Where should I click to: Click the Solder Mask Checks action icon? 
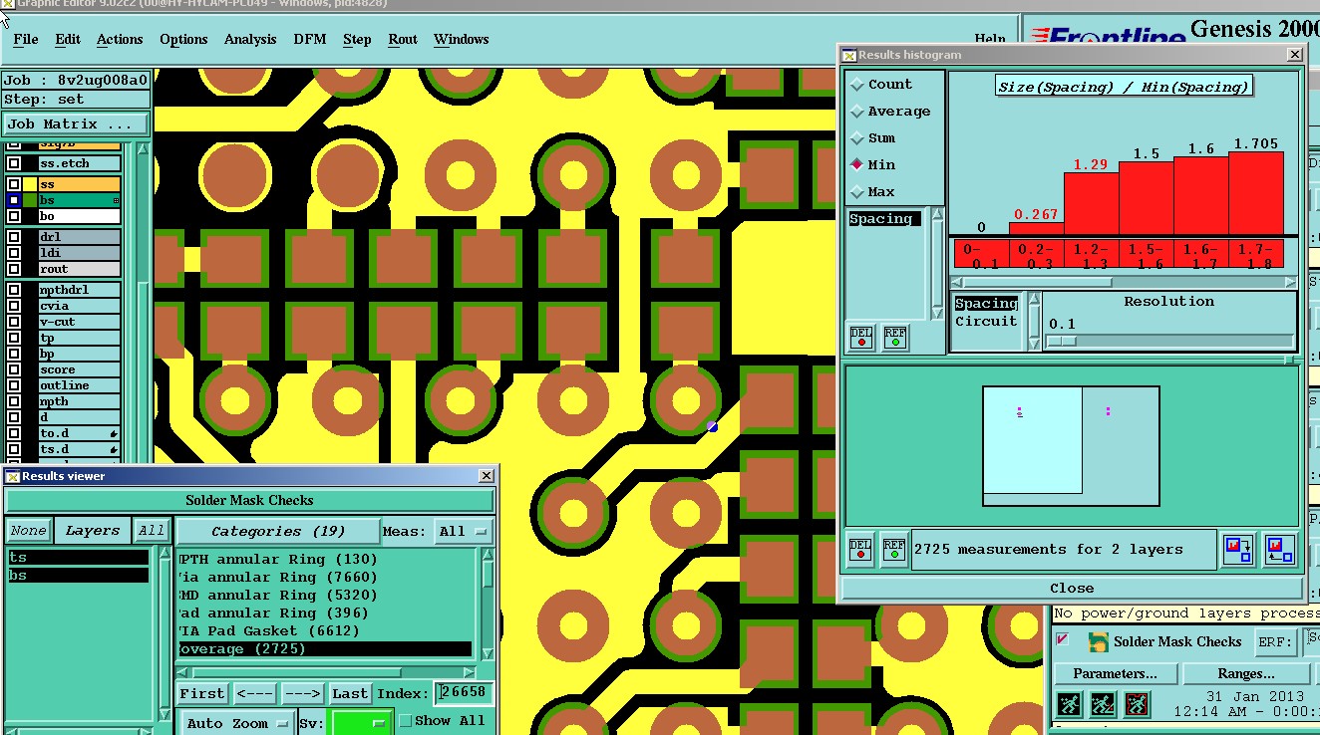1098,642
